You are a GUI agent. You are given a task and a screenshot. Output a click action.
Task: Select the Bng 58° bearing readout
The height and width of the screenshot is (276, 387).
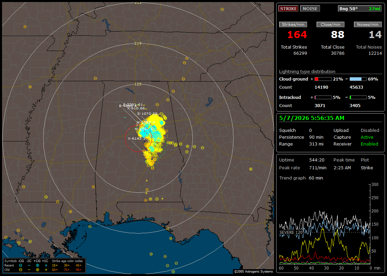[x=360, y=8]
